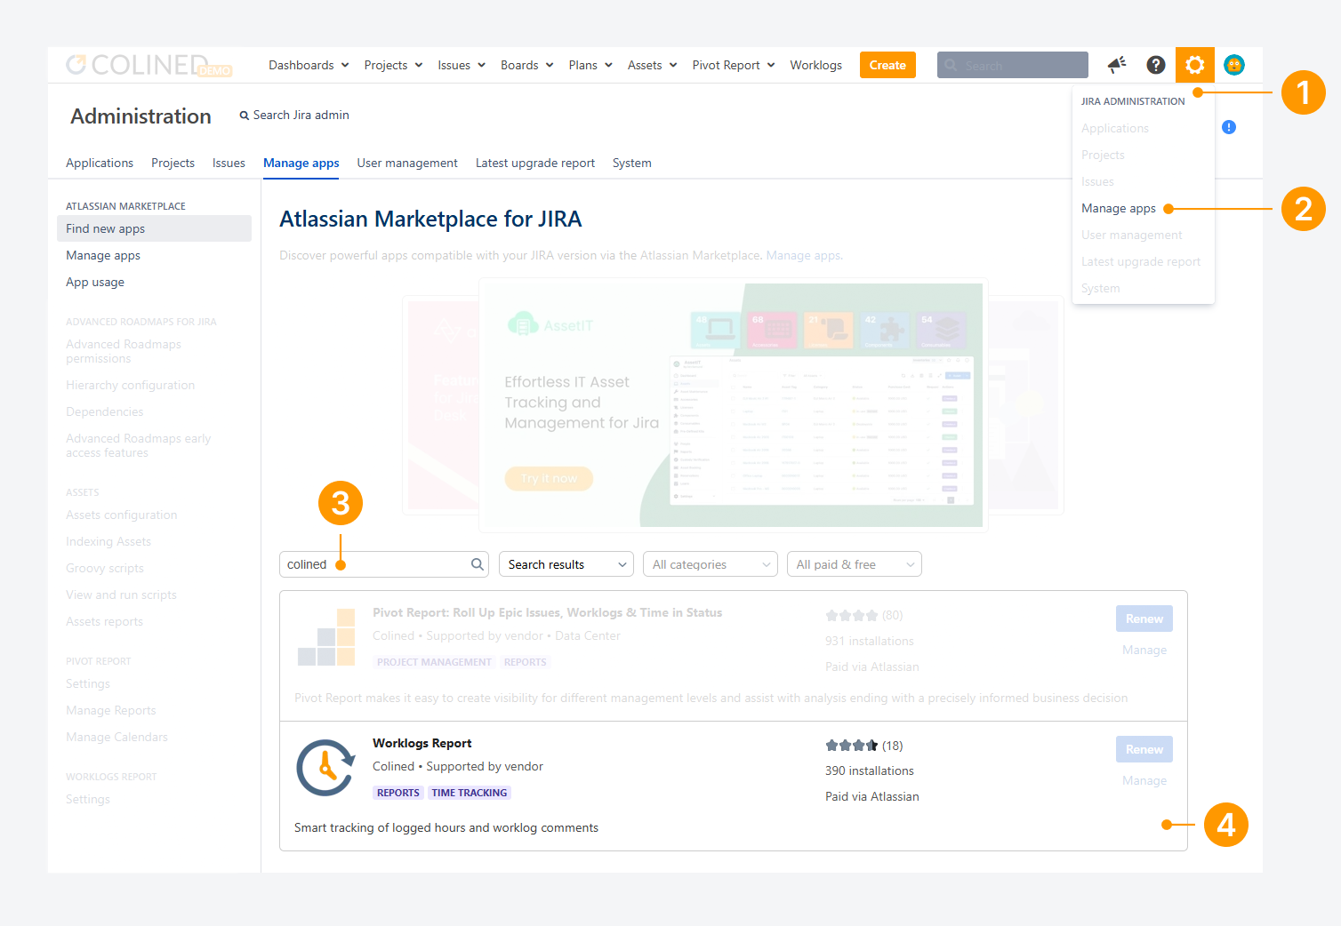Click Renew for Worklogs Report

[1144, 749]
